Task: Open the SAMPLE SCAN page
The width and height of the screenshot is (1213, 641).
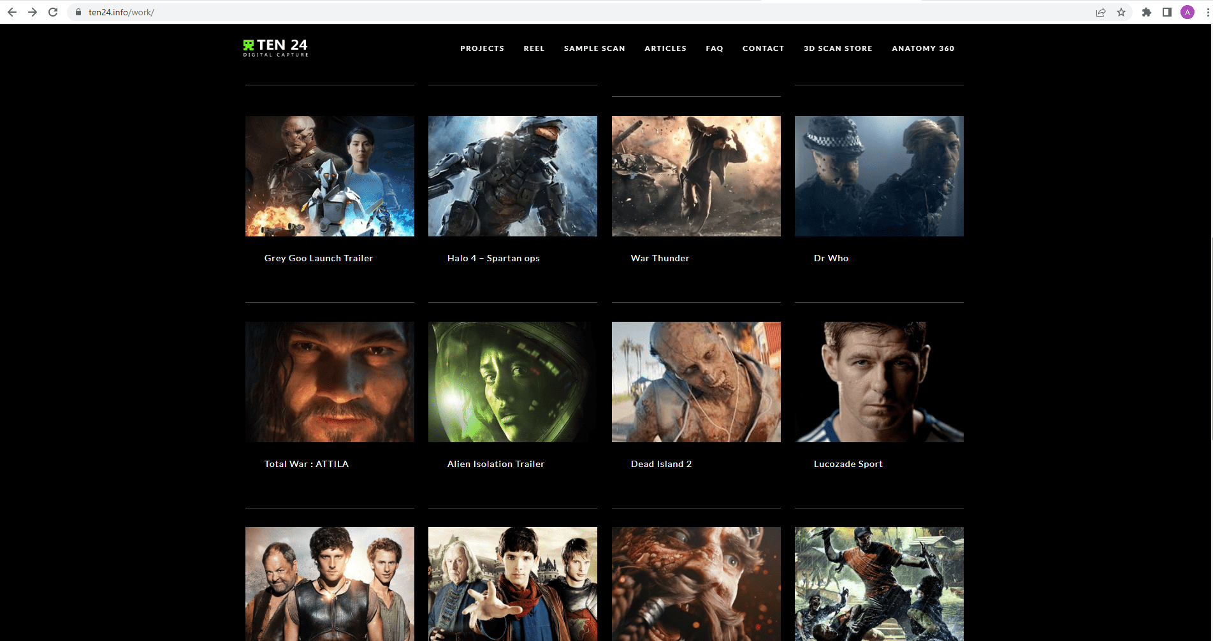Action: click(x=594, y=48)
